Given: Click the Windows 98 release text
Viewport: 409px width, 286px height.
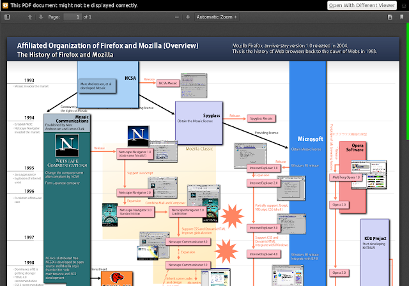Looking at the screenshot, I should 305,255.
